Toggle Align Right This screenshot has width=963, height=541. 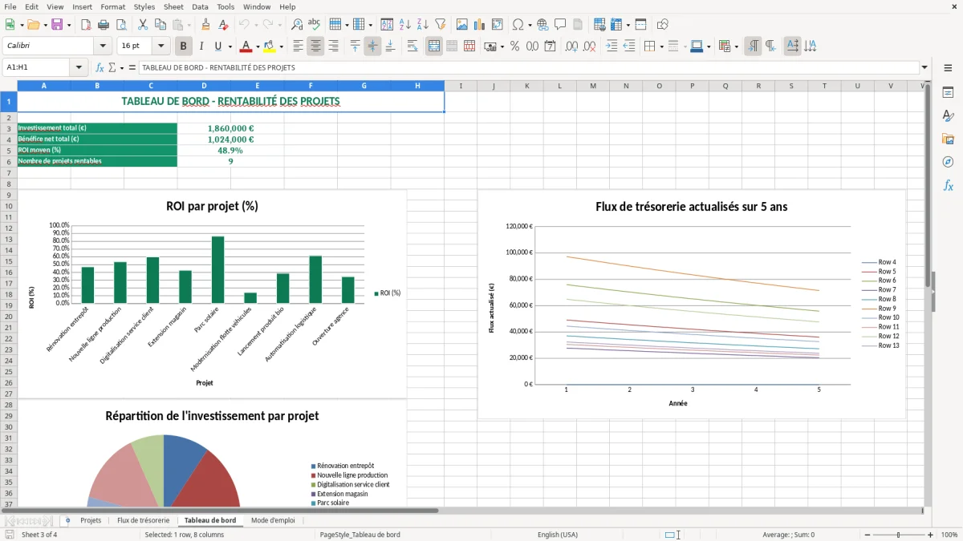click(333, 46)
